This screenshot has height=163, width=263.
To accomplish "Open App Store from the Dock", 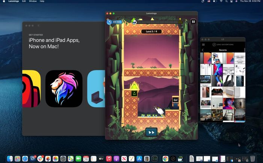I will 139,158.
